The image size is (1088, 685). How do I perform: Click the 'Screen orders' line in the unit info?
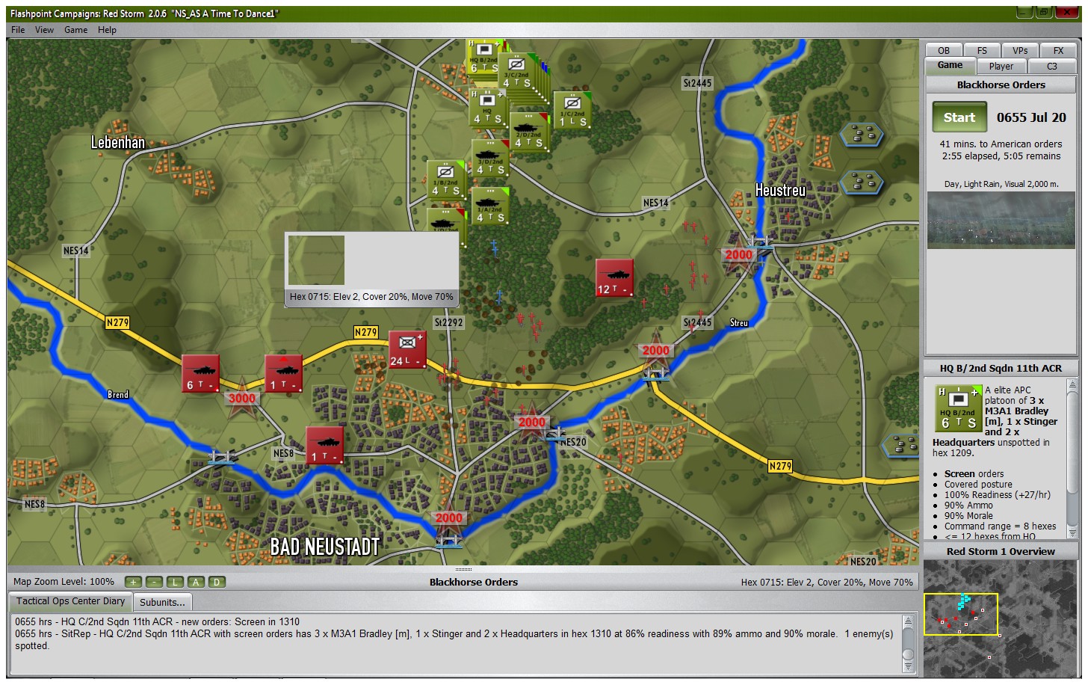[974, 473]
